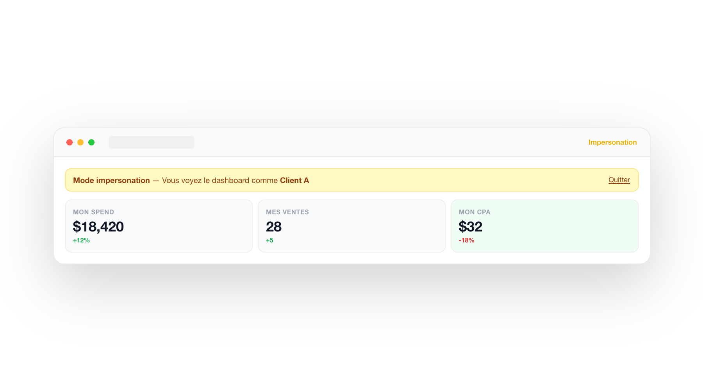
Task: Click the bold "Mode impersonation" banner heading
Action: (x=111, y=180)
